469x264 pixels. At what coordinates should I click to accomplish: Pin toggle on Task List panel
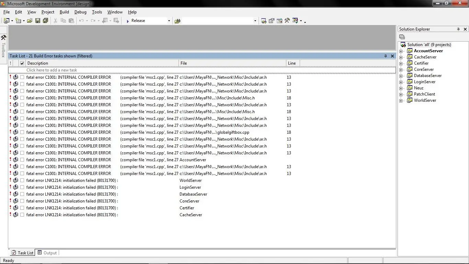(x=386, y=56)
